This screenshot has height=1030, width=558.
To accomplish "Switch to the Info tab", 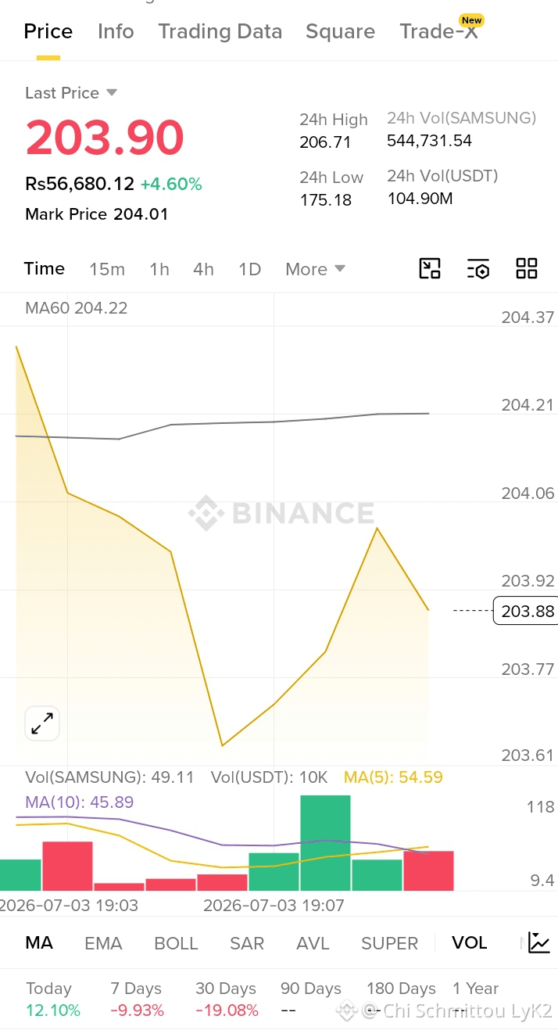I will (116, 31).
